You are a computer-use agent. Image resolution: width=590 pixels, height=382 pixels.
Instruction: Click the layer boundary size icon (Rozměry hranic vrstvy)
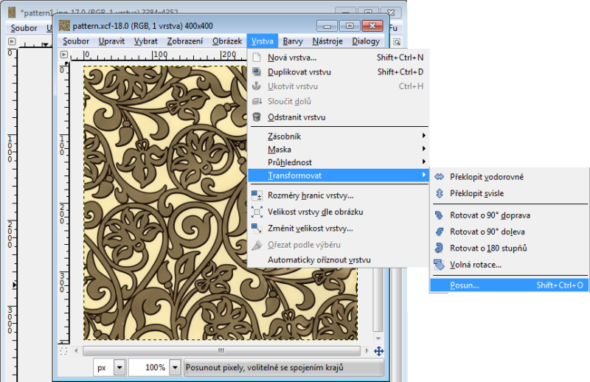click(x=257, y=195)
